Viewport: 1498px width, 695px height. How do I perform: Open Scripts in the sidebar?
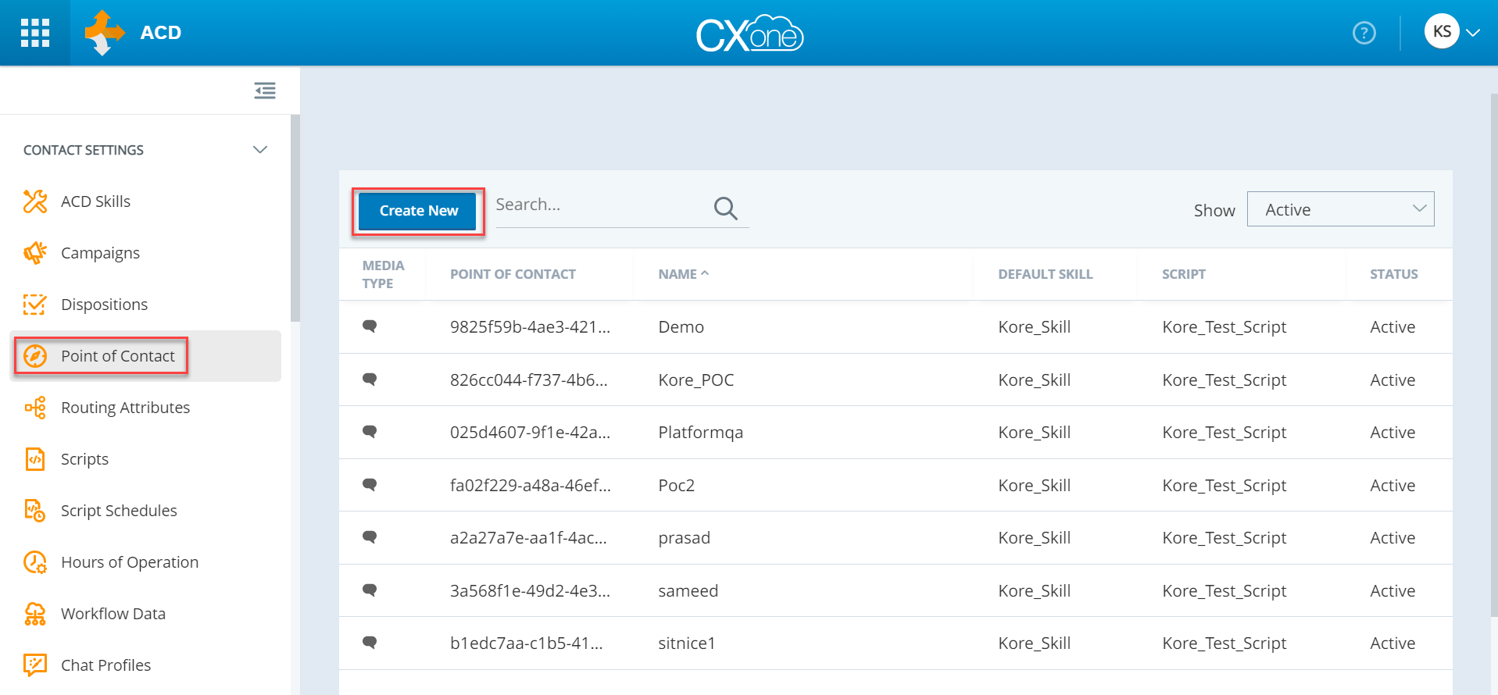[84, 459]
